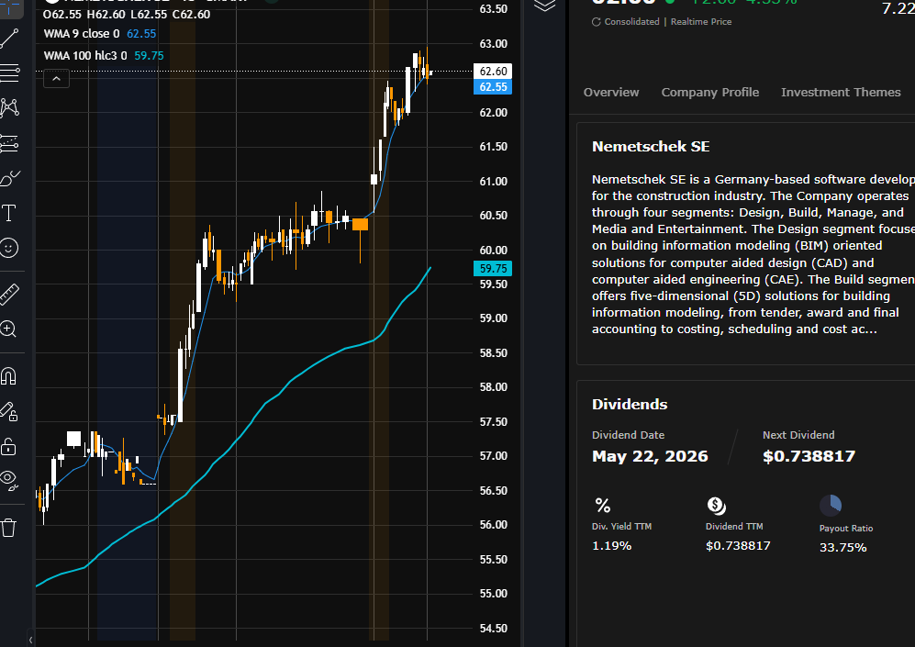Click the May 22, 2026 dividend date

(650, 456)
